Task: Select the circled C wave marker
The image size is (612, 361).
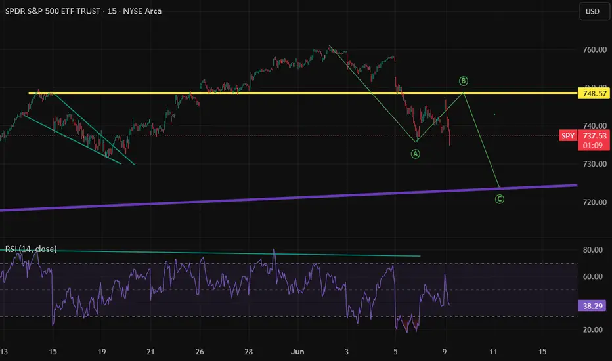Action: [x=500, y=200]
